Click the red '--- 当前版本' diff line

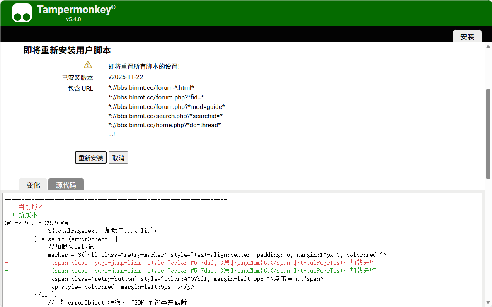24,207
